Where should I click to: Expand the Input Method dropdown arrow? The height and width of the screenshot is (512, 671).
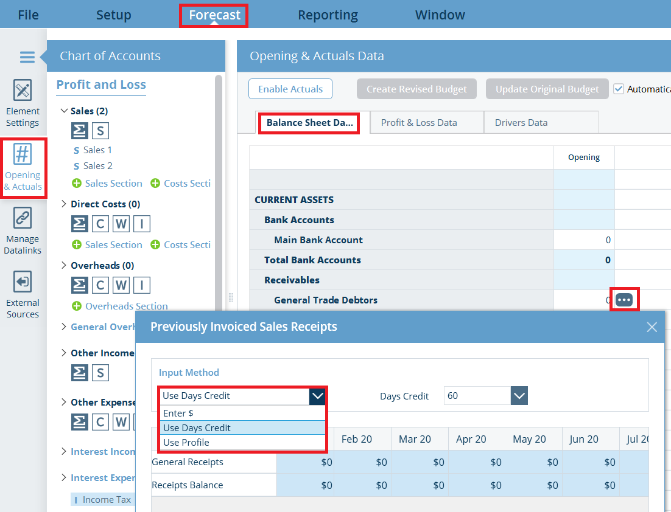(317, 396)
